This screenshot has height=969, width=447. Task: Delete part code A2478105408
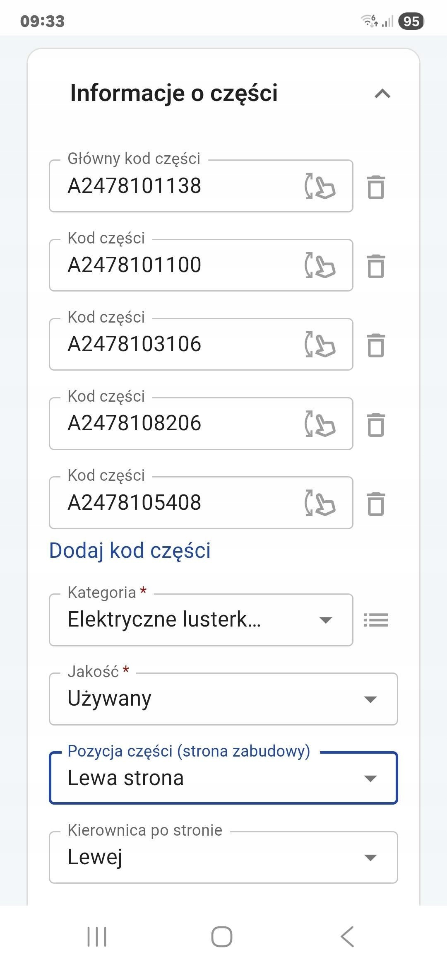(376, 504)
